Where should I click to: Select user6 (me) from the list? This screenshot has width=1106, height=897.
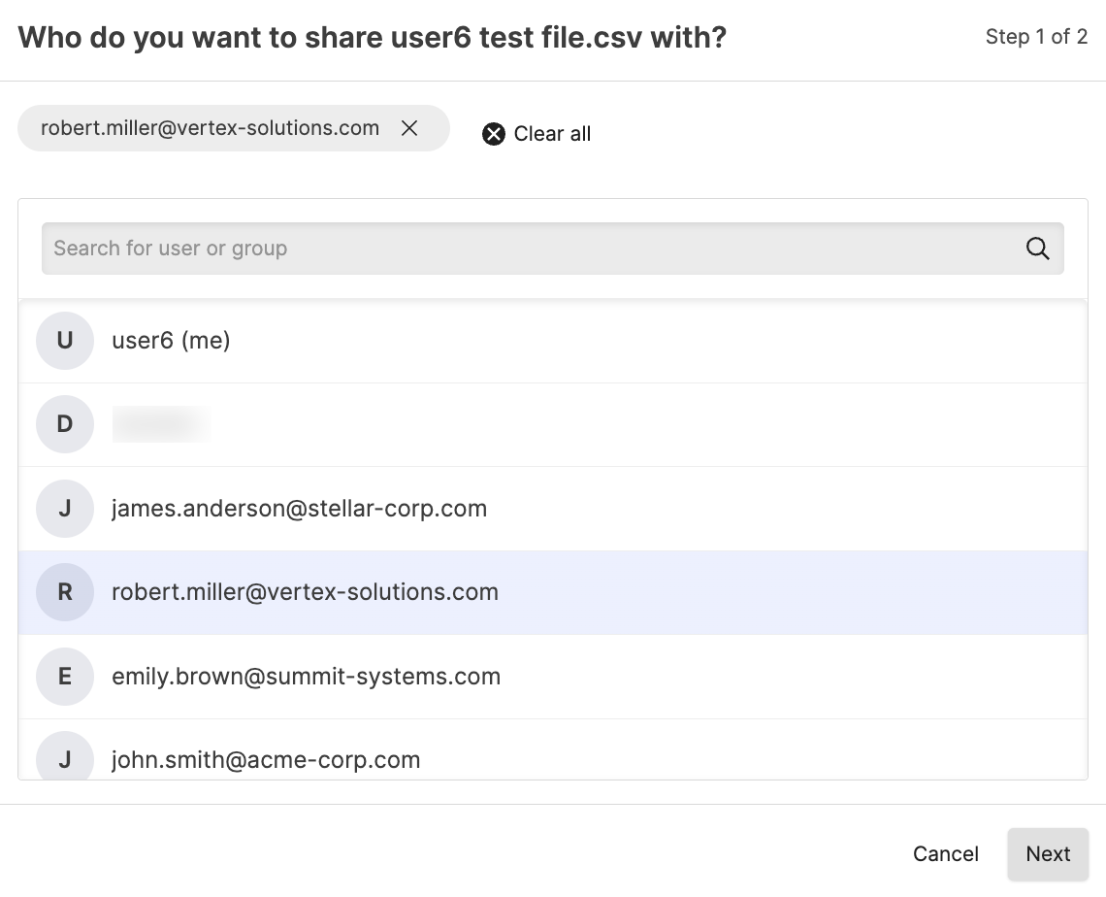(x=171, y=341)
